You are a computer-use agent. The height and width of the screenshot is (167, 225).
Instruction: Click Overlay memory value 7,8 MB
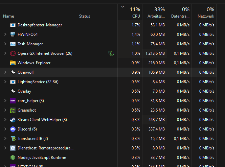(x=159, y=91)
